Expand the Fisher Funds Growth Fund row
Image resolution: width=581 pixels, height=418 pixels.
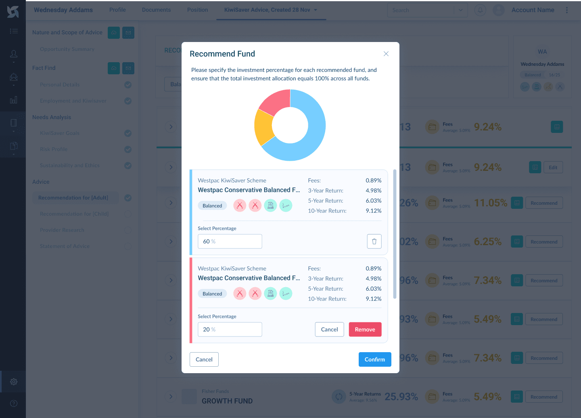pos(171,397)
